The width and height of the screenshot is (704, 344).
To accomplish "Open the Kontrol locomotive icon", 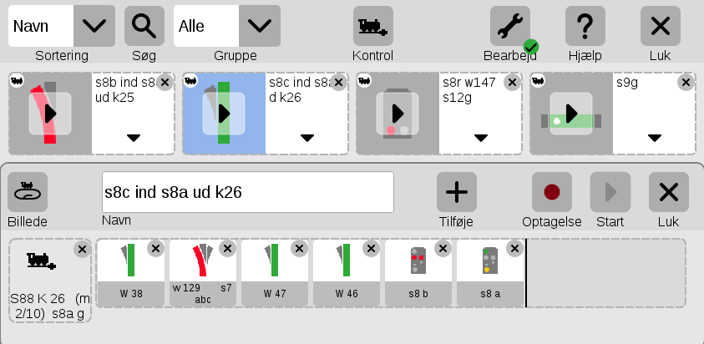I will (373, 26).
